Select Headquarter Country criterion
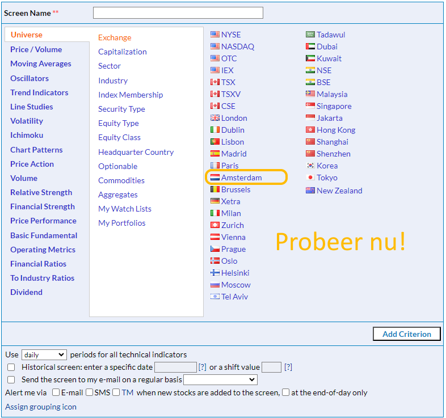The height and width of the screenshot is (418, 446). point(136,152)
